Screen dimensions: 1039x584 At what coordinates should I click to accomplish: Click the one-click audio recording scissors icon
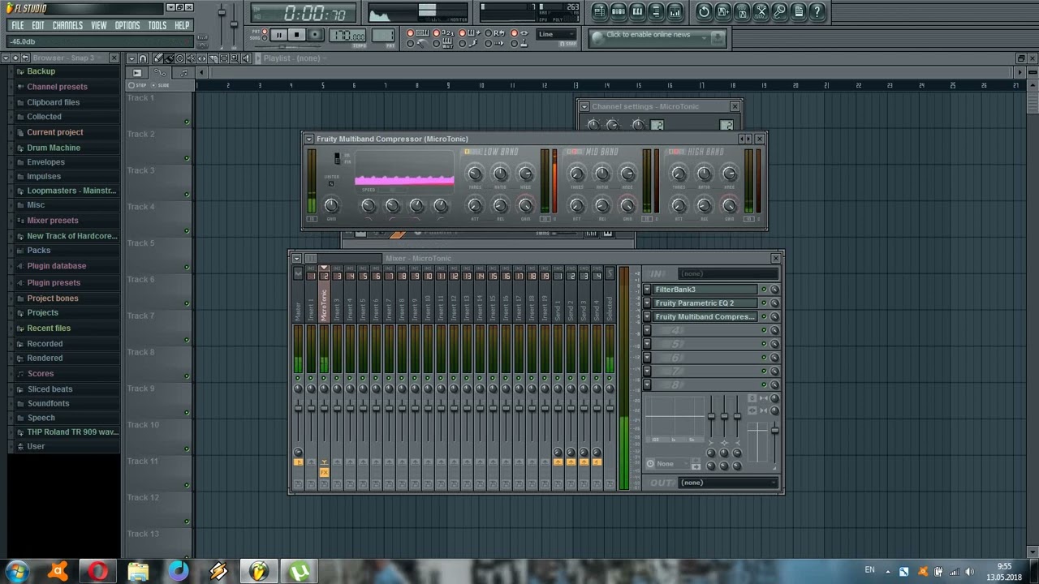point(761,11)
